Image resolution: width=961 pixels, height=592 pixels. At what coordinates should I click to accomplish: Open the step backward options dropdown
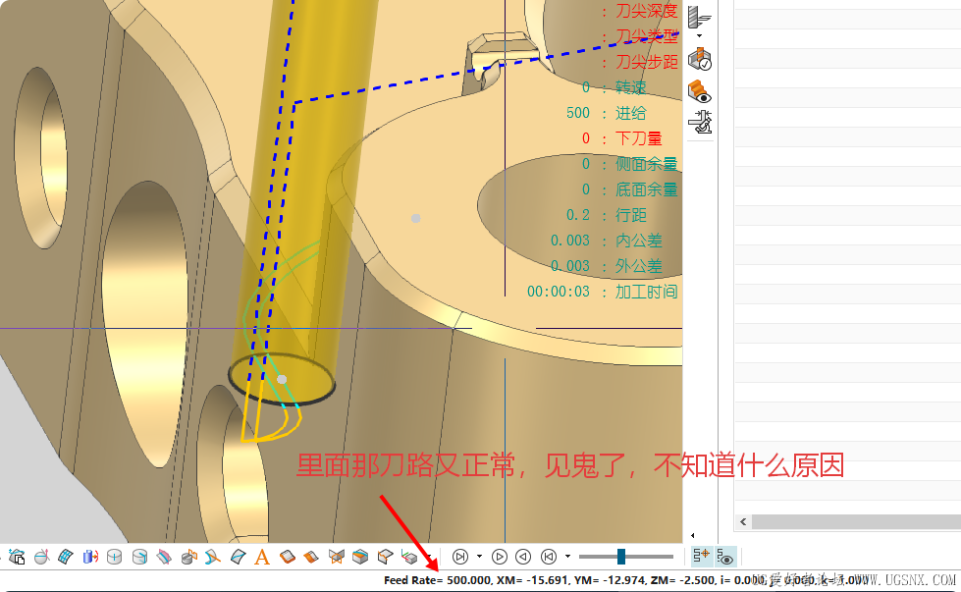567,557
